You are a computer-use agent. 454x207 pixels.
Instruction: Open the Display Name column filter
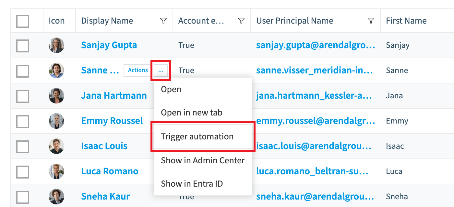[163, 21]
